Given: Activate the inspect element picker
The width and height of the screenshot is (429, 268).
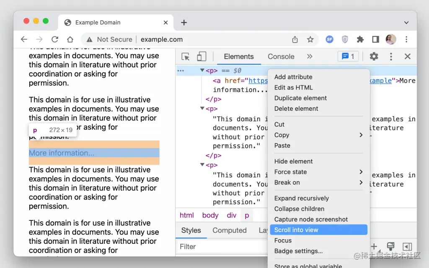Looking at the screenshot, I should click(x=186, y=57).
